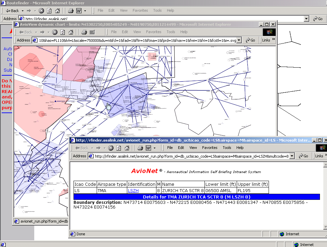This screenshot has height=247, width=327.
Task: Open View menu in AvioView chart window
Action: pos(137,32)
